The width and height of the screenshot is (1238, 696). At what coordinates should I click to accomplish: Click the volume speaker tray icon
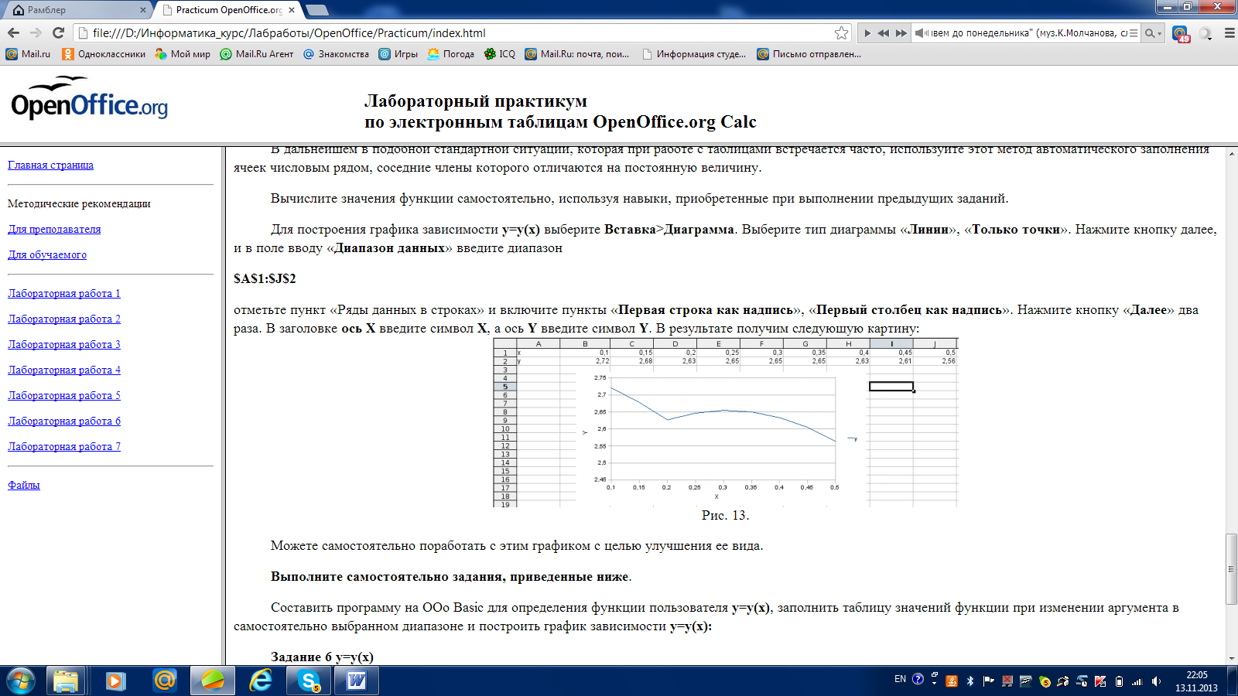[1156, 681]
